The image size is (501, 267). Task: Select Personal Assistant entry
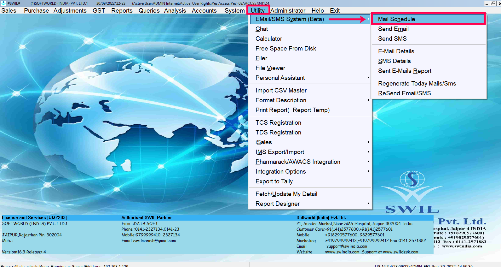pyautogui.click(x=310, y=78)
